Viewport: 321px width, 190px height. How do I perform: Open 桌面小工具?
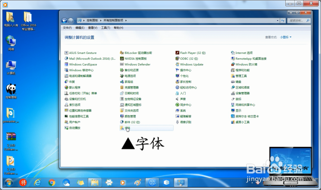click(240, 122)
